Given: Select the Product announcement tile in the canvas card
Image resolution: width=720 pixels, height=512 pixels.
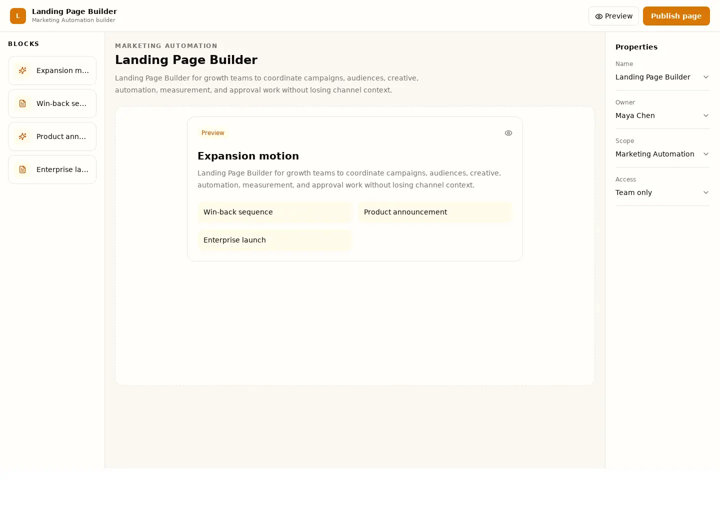Looking at the screenshot, I should [435, 212].
